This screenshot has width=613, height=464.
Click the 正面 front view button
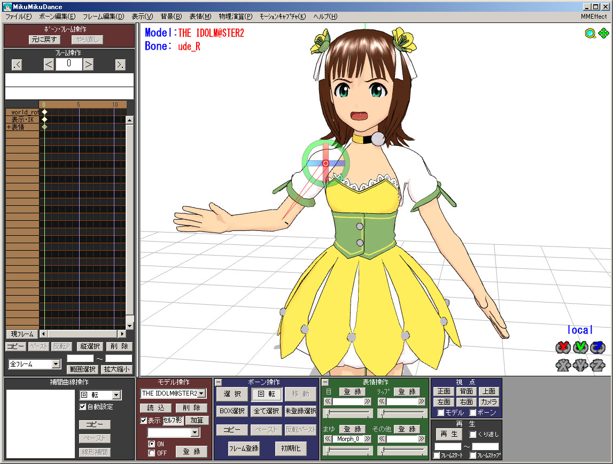444,391
